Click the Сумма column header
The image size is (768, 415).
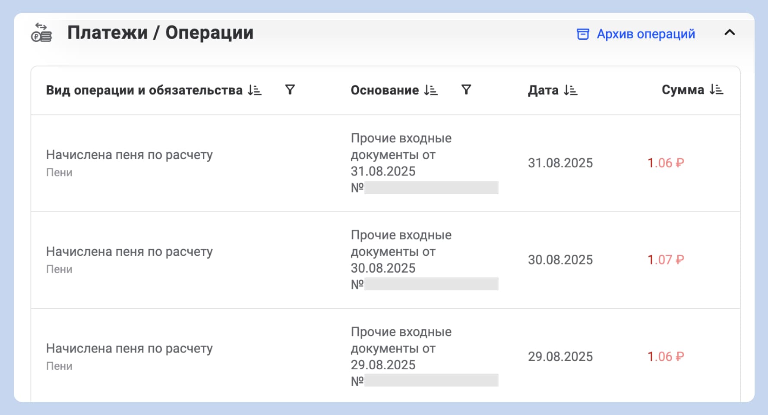click(x=683, y=89)
